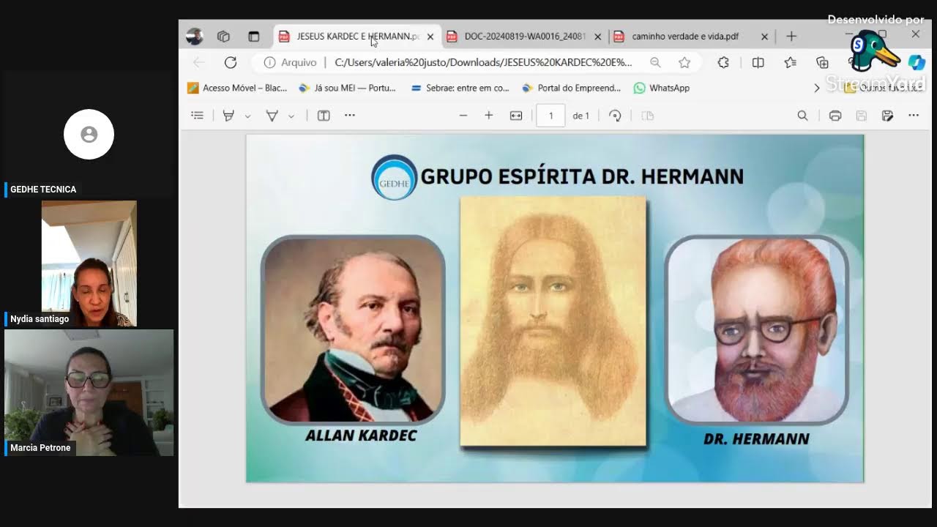Open the Edge profile avatar
The width and height of the screenshot is (937, 527).
tap(194, 36)
